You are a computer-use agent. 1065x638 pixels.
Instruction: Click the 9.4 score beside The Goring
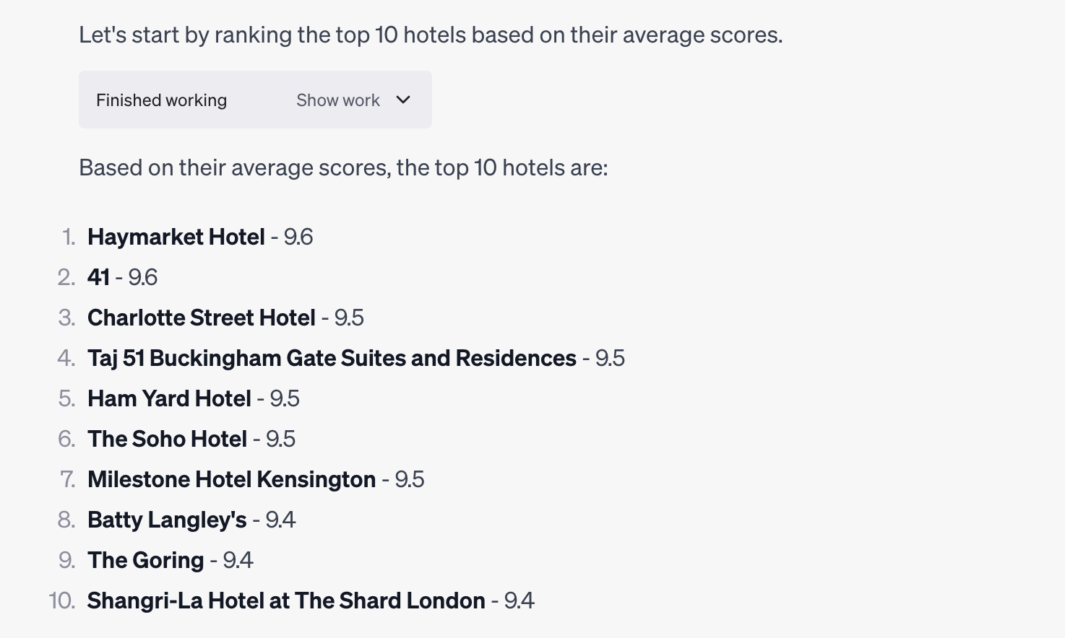(x=238, y=560)
